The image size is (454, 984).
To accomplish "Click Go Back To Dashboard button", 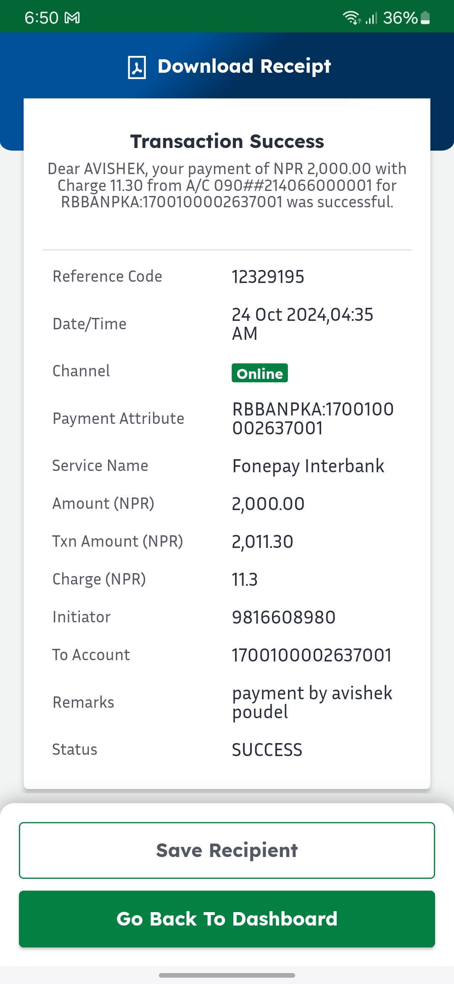I will [227, 919].
